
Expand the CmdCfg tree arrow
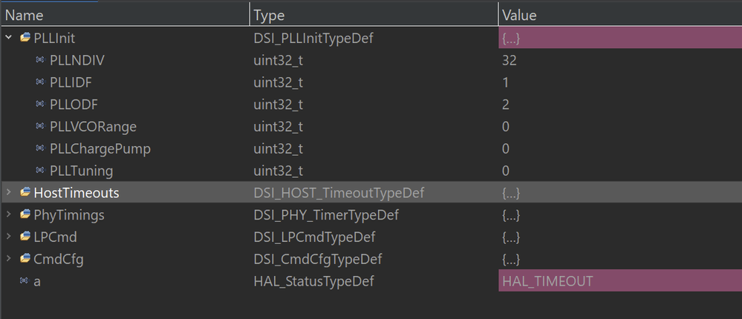point(8,260)
